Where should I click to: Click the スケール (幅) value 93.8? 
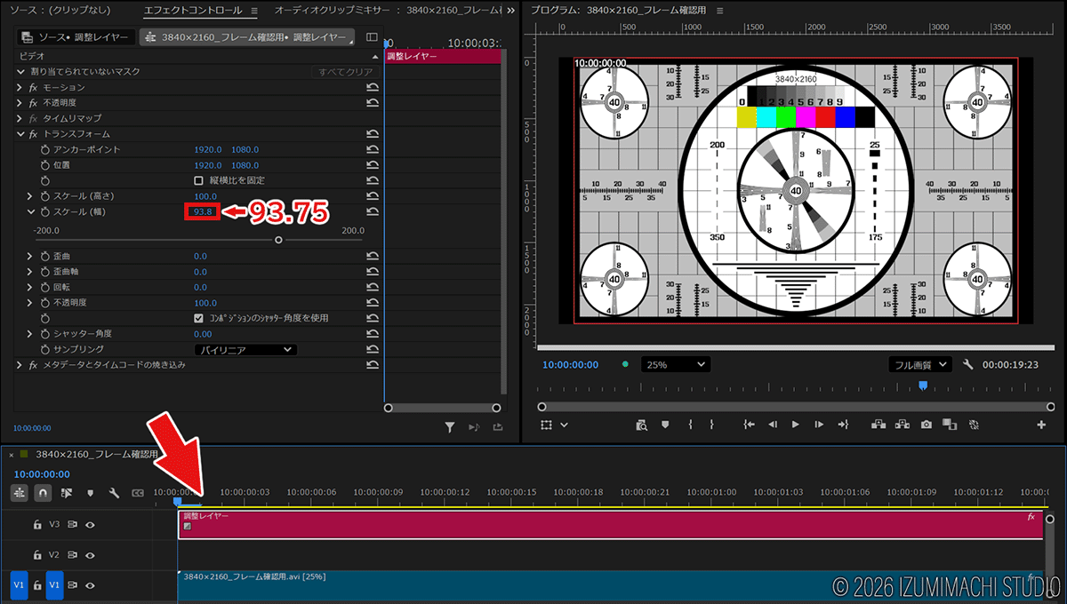pos(203,211)
